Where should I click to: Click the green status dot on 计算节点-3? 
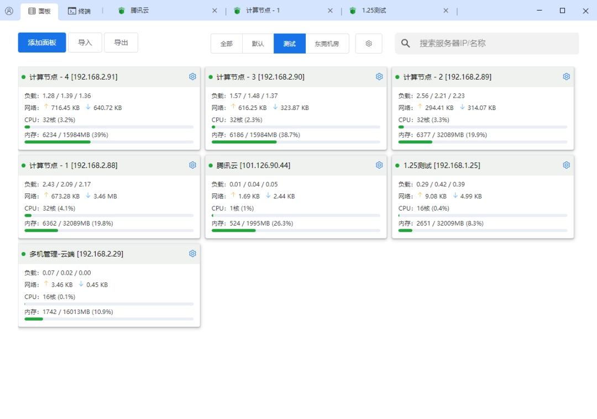point(212,77)
